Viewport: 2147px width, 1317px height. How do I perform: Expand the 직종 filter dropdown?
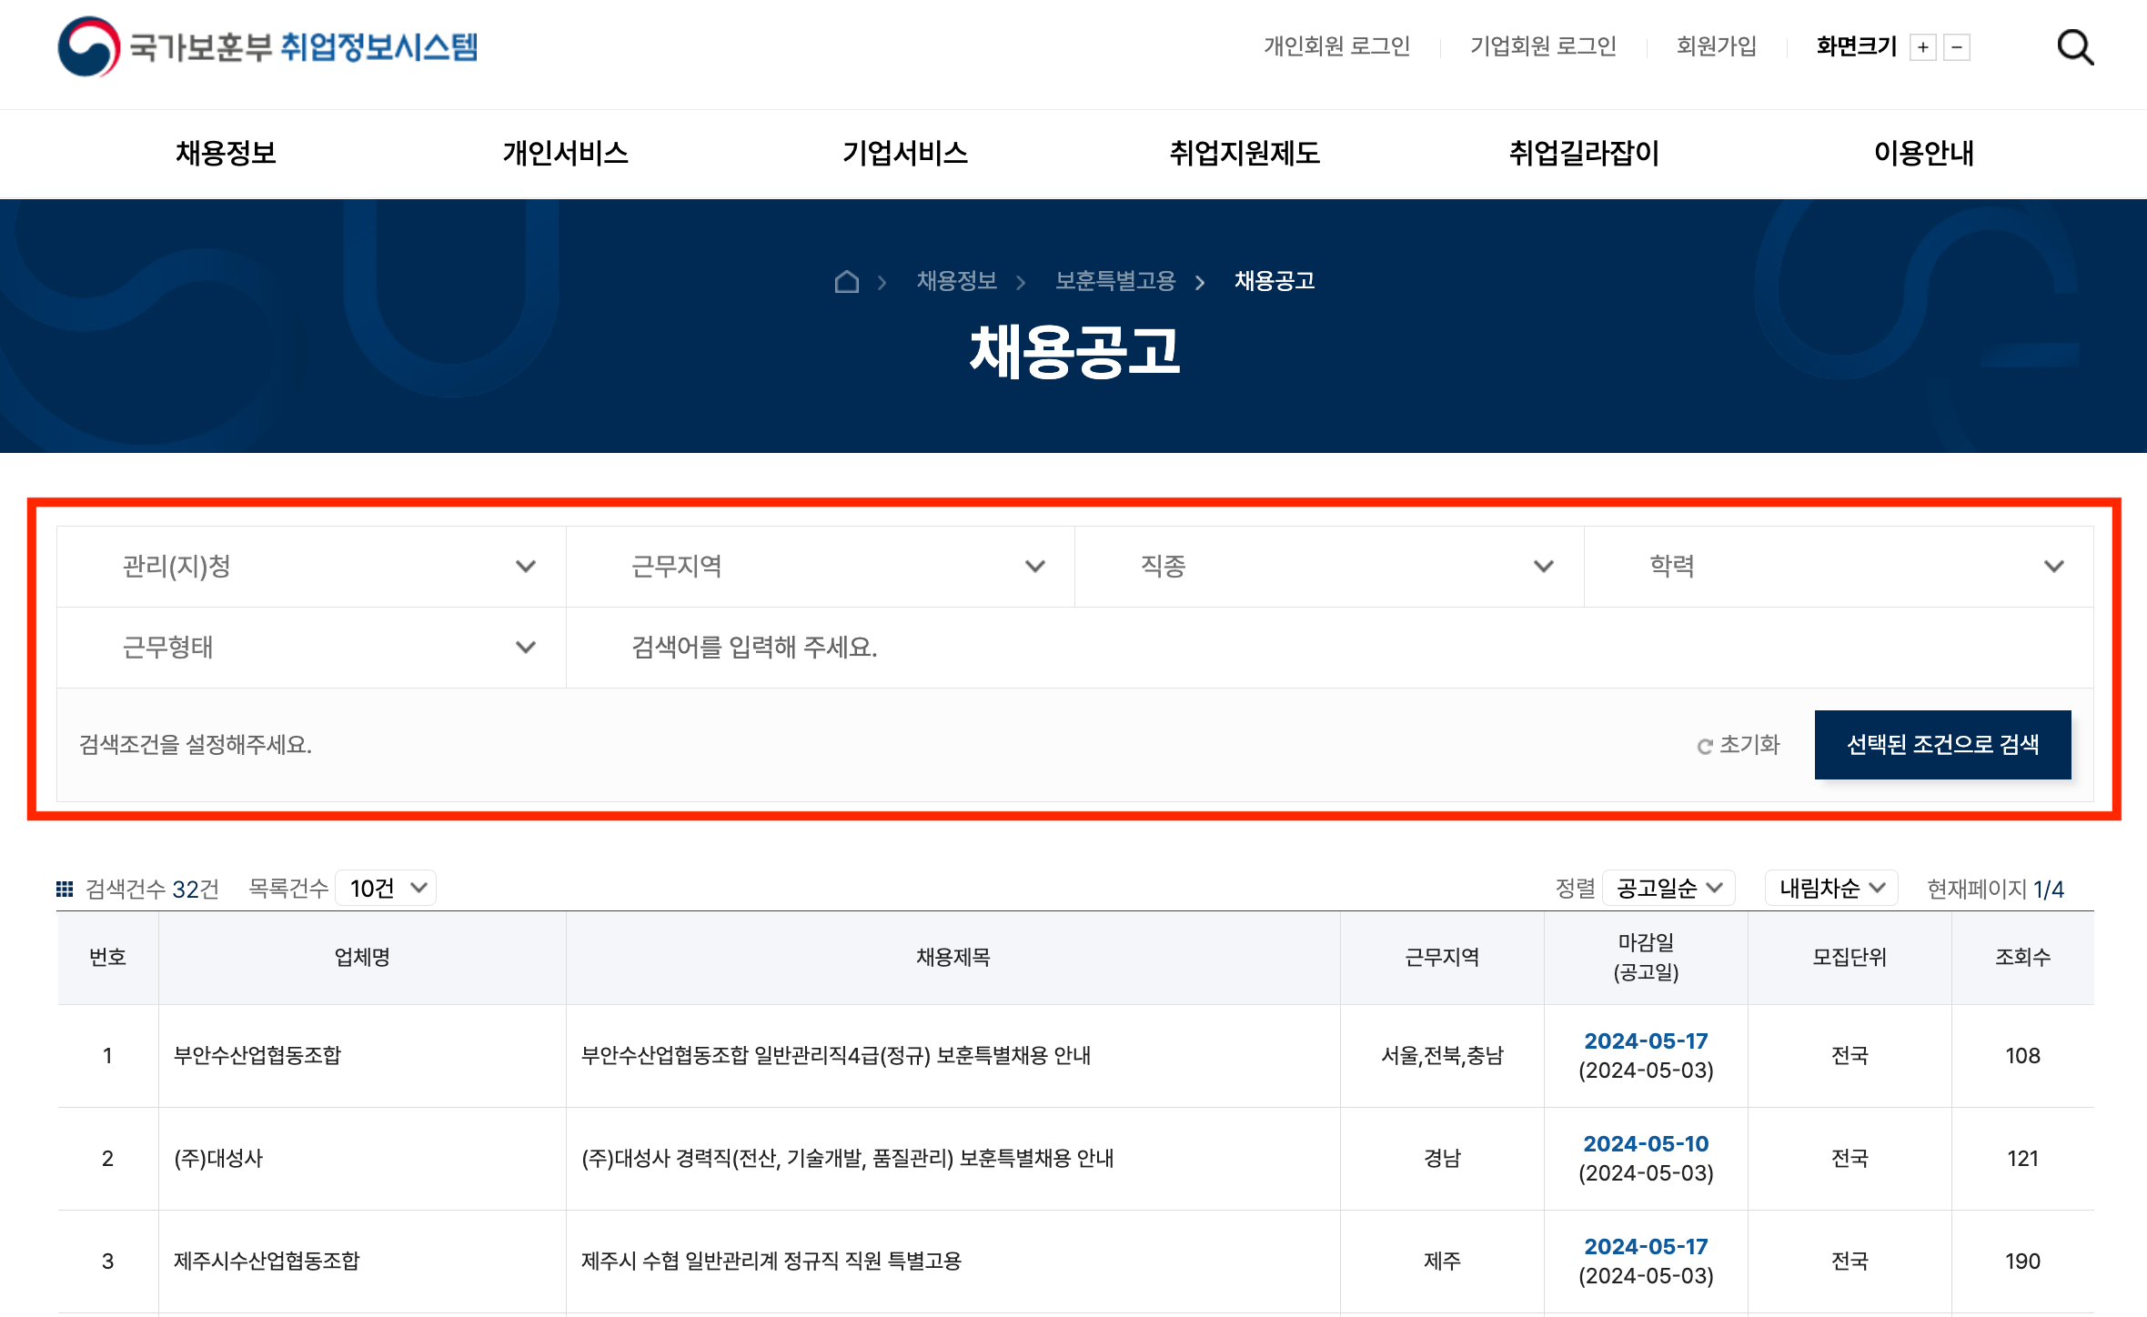(1329, 567)
